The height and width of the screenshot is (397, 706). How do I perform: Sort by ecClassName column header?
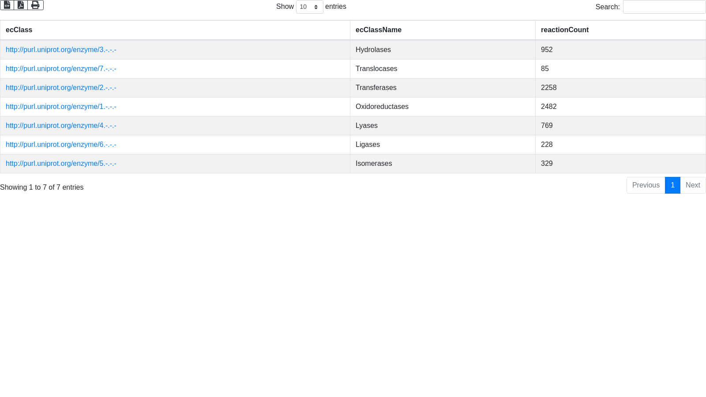(378, 30)
